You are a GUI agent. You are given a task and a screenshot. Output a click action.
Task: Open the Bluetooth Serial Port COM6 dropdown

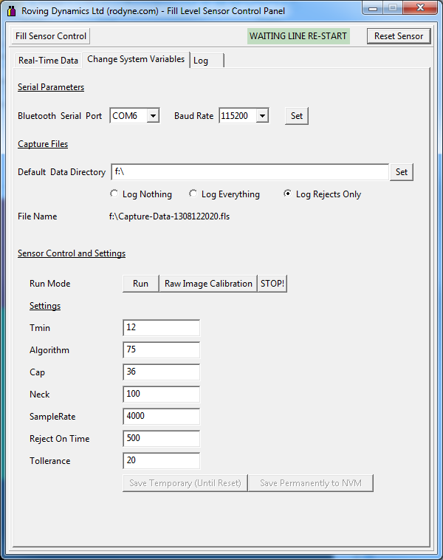point(153,116)
